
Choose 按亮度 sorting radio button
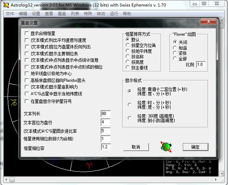point(128,62)
